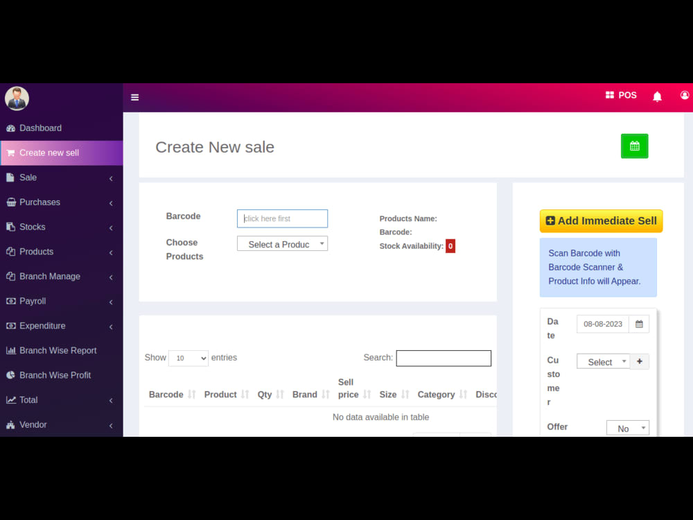Sort table by Size column arrows
This screenshot has height=520, width=693.
coord(405,395)
